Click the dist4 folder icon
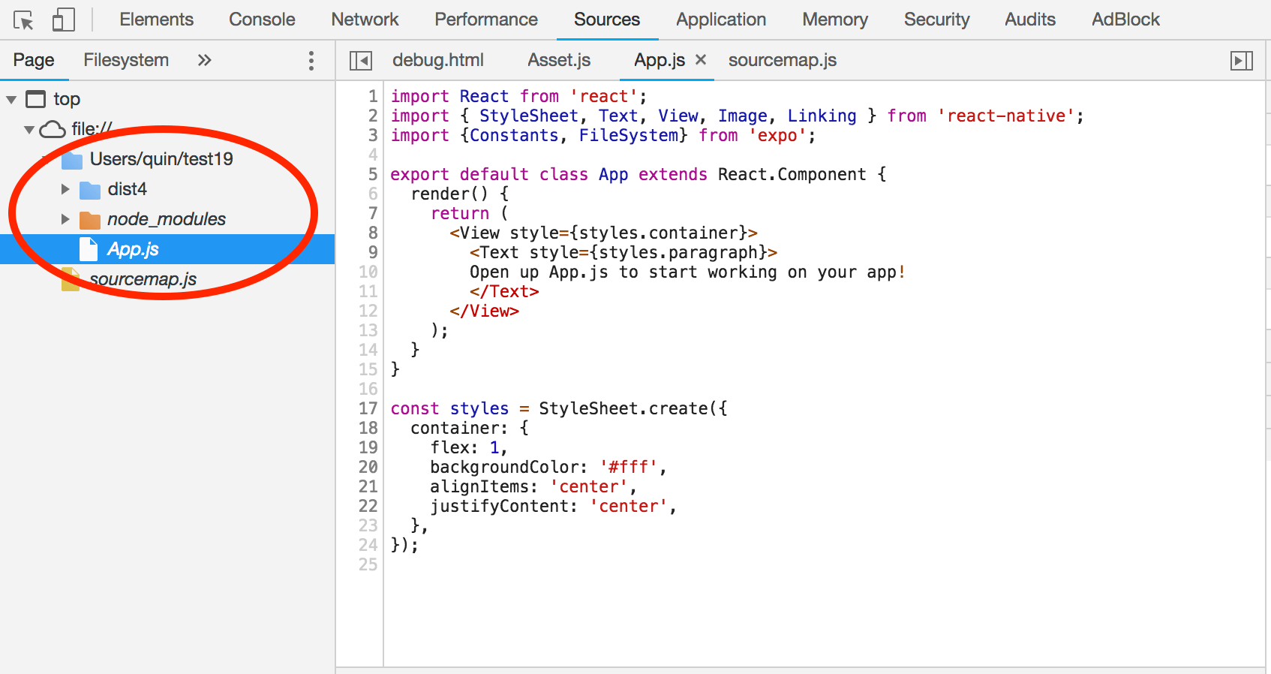The width and height of the screenshot is (1271, 674). 90,190
